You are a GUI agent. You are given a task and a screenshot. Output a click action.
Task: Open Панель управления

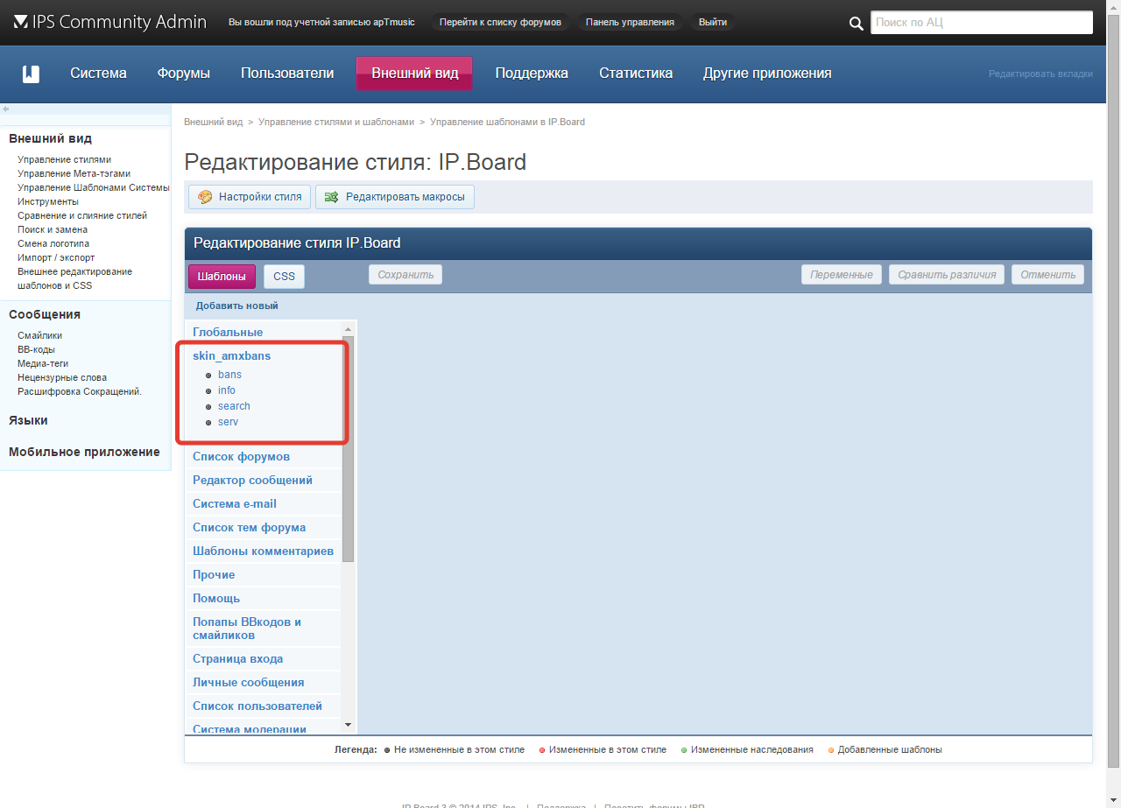[631, 22]
